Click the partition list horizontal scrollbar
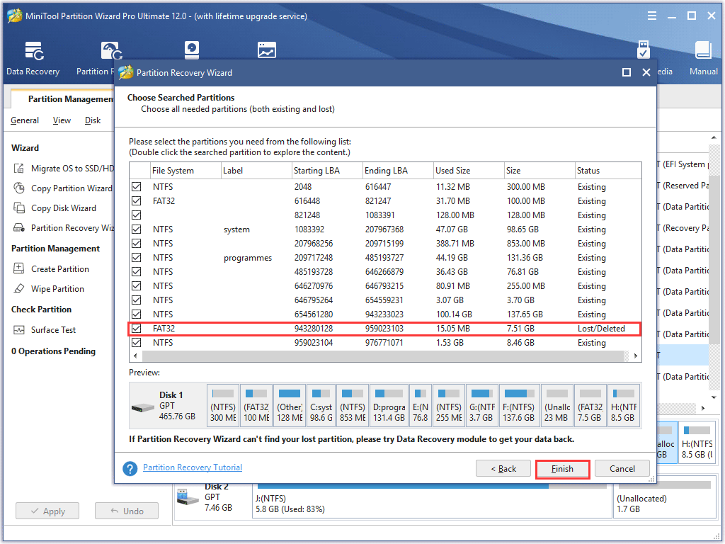Image resolution: width=725 pixels, height=544 pixels. coord(383,356)
